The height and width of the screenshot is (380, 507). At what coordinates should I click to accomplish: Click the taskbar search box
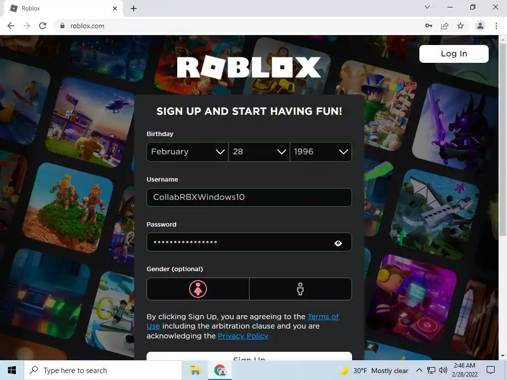pyautogui.click(x=103, y=370)
